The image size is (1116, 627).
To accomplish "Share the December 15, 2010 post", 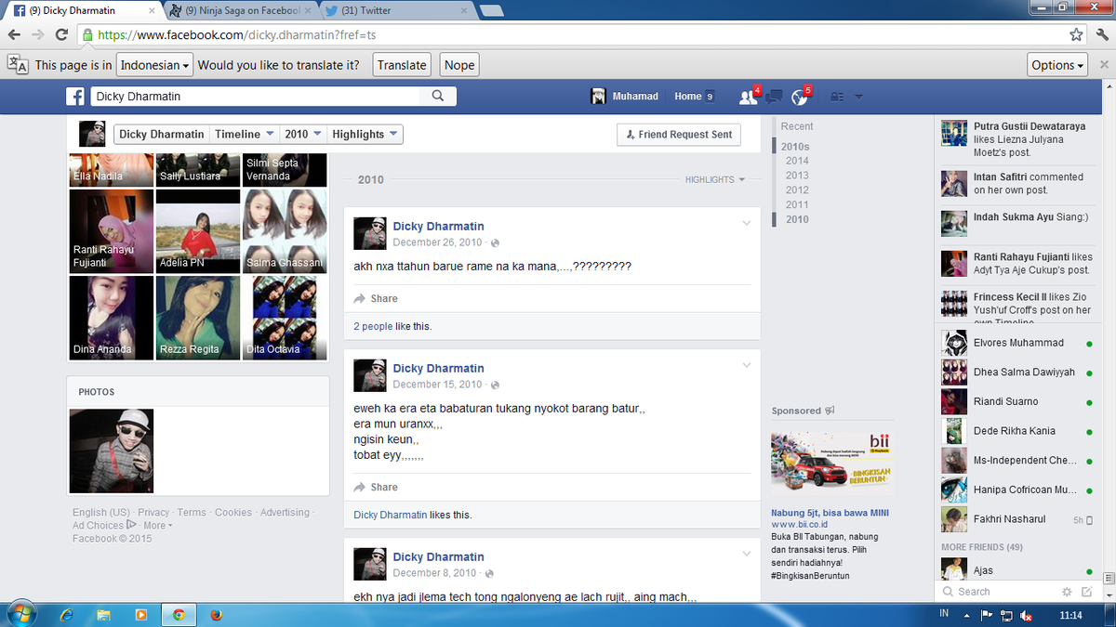I will (x=376, y=487).
